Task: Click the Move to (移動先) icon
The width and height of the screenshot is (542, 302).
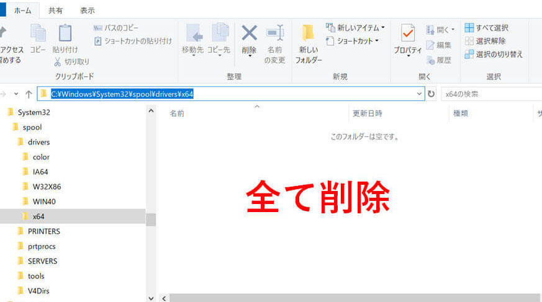Action: coord(194,34)
